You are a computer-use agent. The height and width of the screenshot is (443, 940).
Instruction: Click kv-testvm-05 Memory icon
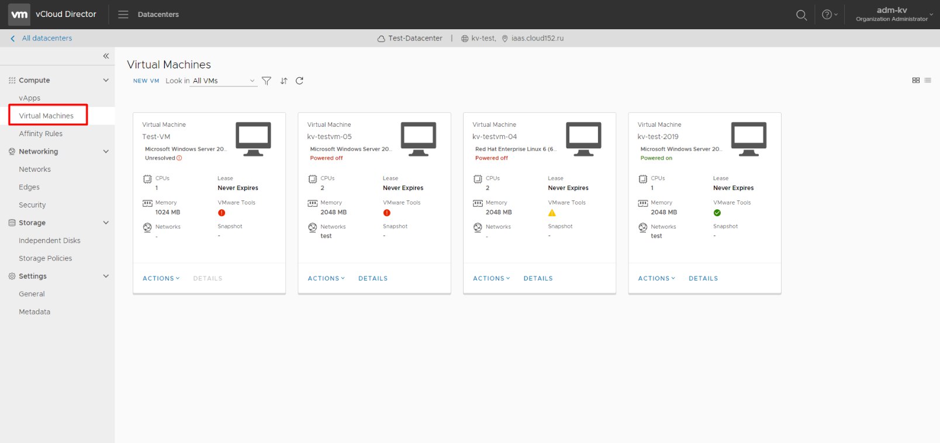click(x=313, y=203)
